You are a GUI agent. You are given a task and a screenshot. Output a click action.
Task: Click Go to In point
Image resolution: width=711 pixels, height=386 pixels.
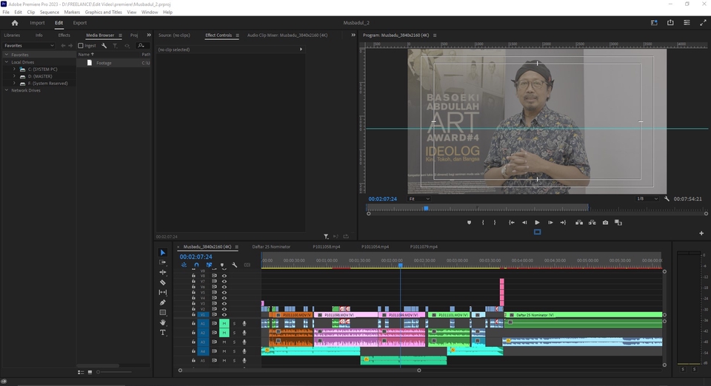click(x=512, y=223)
